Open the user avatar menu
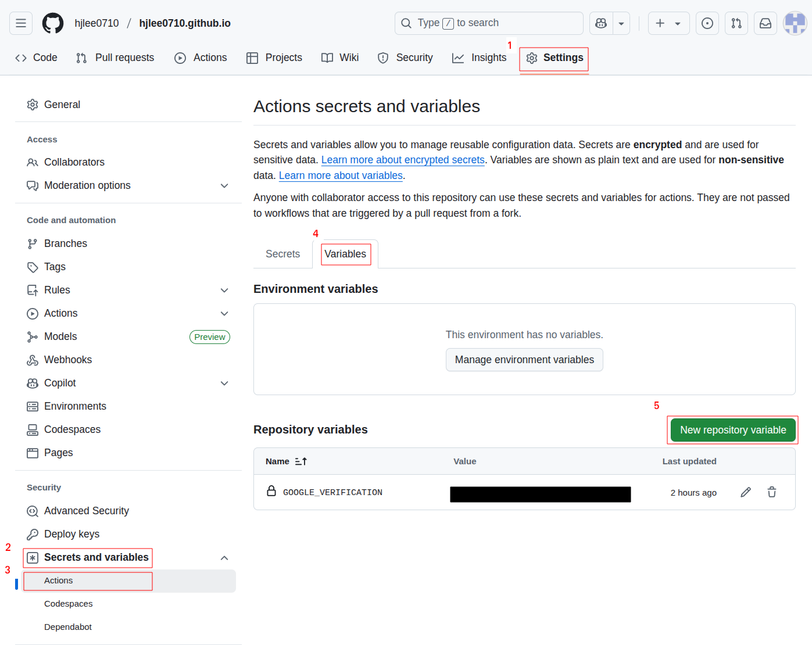 (795, 23)
